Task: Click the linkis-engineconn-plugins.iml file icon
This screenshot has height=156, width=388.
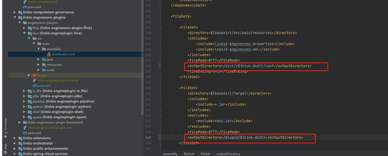Action: (x=25, y=128)
